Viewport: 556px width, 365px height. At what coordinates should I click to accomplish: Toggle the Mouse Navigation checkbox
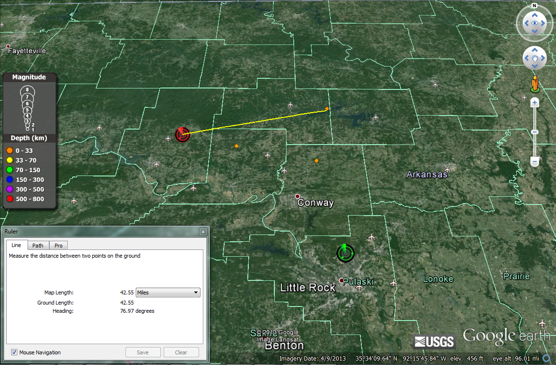coord(14,352)
